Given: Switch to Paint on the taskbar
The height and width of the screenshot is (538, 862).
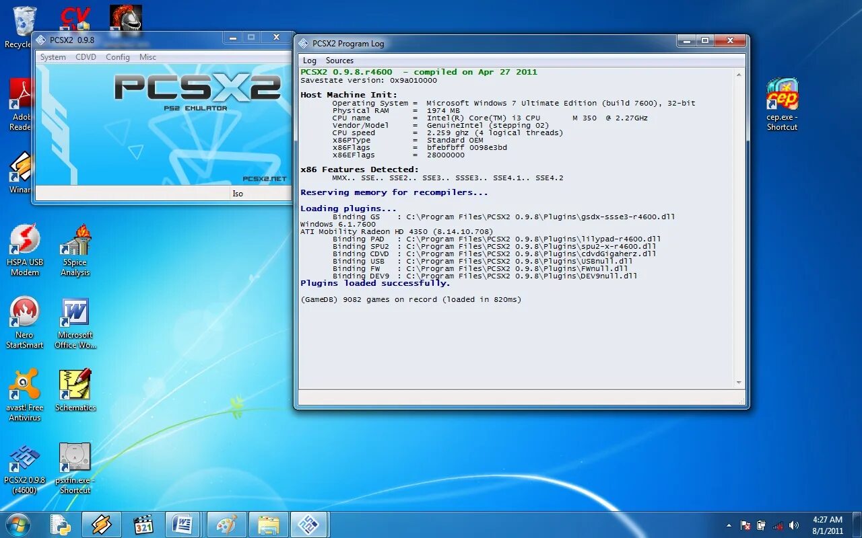Looking at the screenshot, I should [226, 525].
